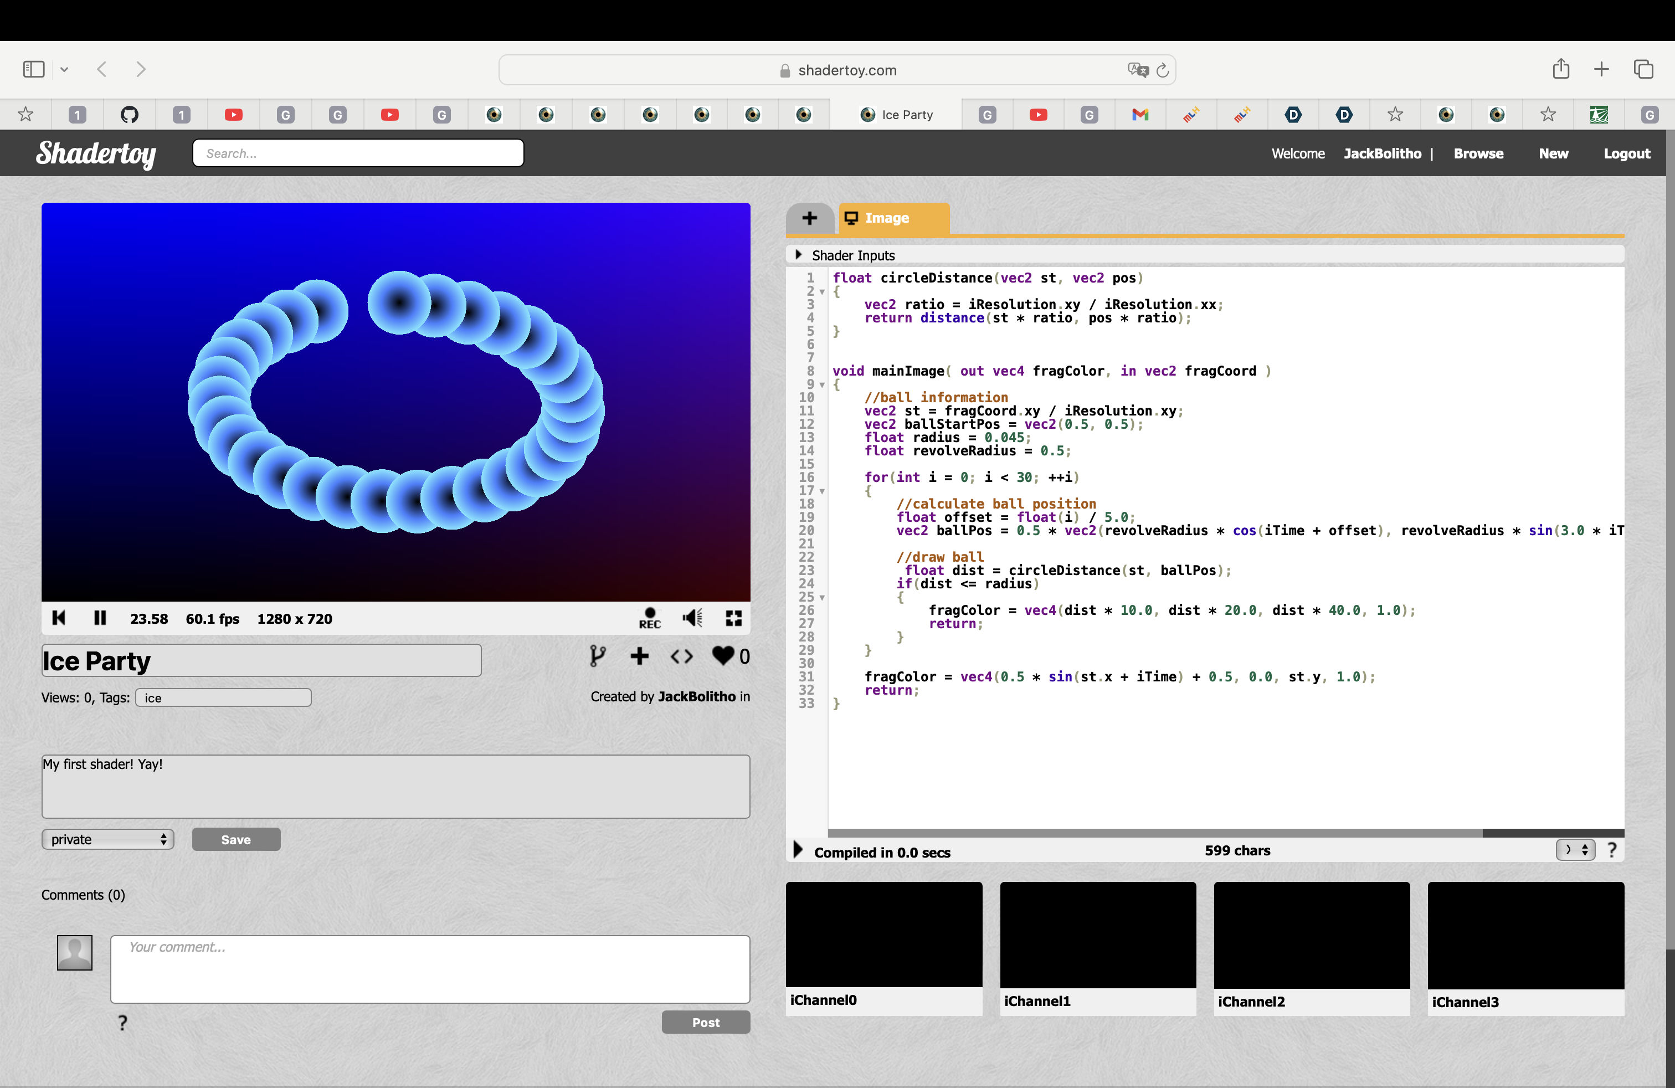Click the Save button

tap(236, 839)
